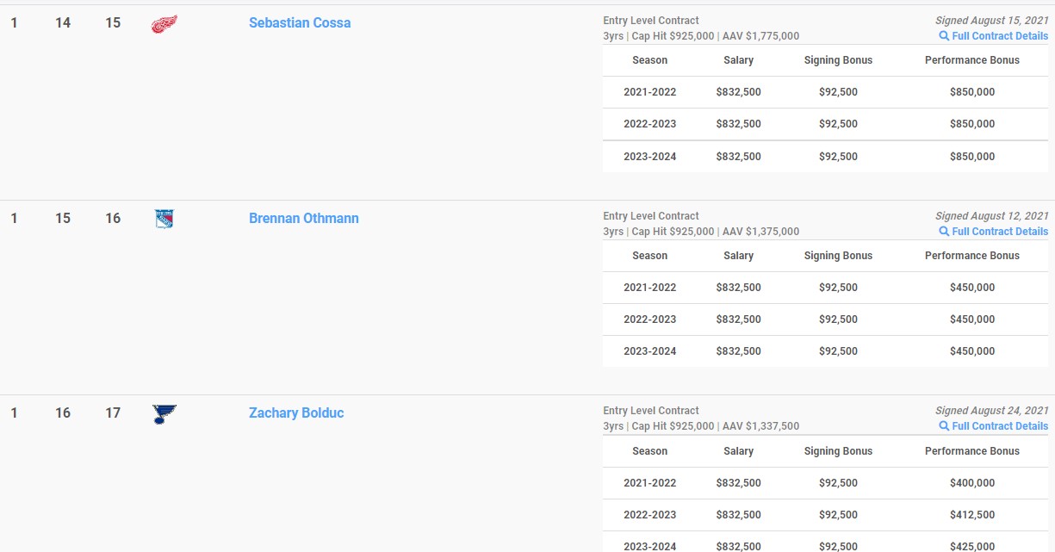Click magnifier icon in Othmann's contract details
The image size is (1055, 552).
coord(944,232)
